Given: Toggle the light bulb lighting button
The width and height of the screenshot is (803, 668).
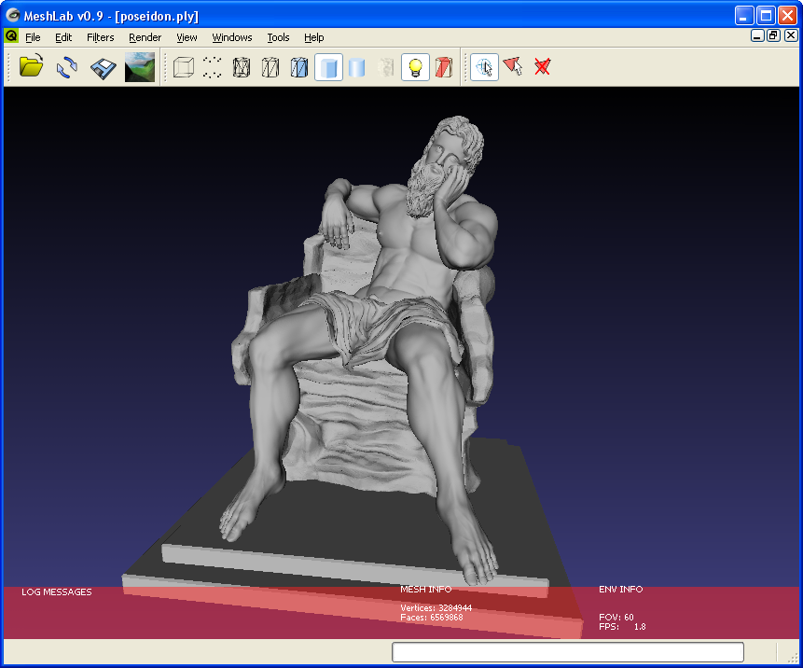Looking at the screenshot, I should [x=415, y=67].
